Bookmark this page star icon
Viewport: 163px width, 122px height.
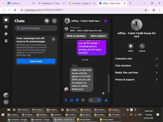tap(146, 10)
